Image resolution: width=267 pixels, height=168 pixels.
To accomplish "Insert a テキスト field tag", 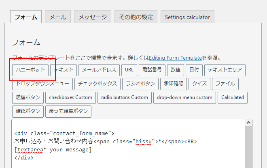I will [64, 70].
